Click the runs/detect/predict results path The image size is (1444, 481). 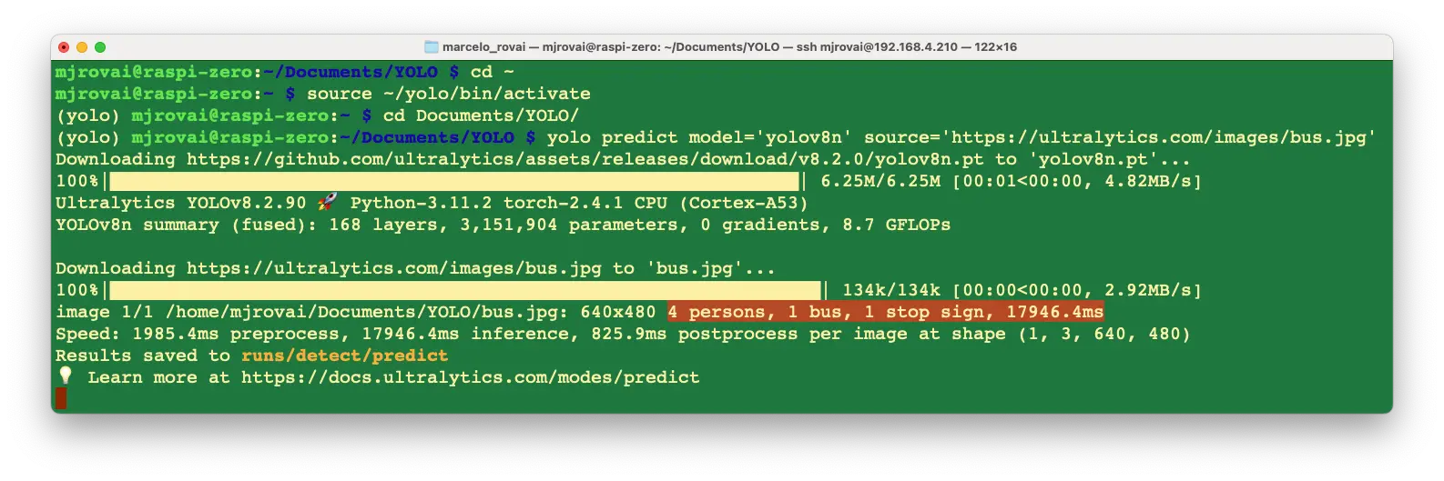[344, 356]
